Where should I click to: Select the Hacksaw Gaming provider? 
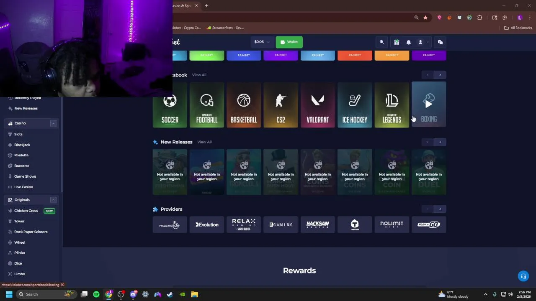click(318, 224)
